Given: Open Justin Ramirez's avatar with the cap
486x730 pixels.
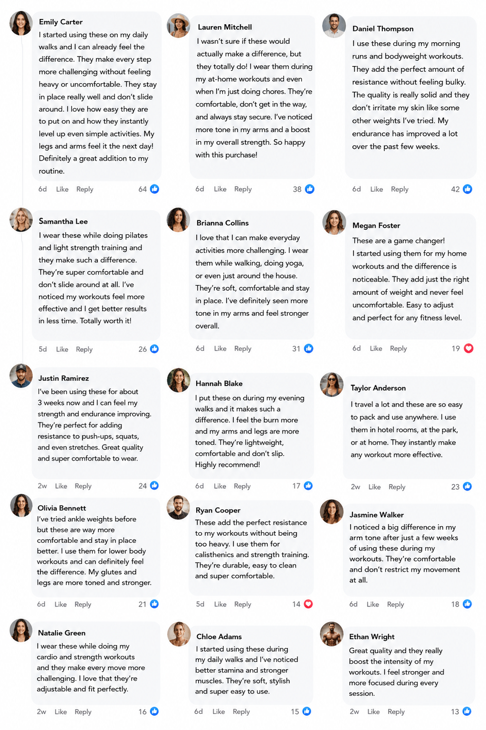Looking at the screenshot, I should click(21, 376).
